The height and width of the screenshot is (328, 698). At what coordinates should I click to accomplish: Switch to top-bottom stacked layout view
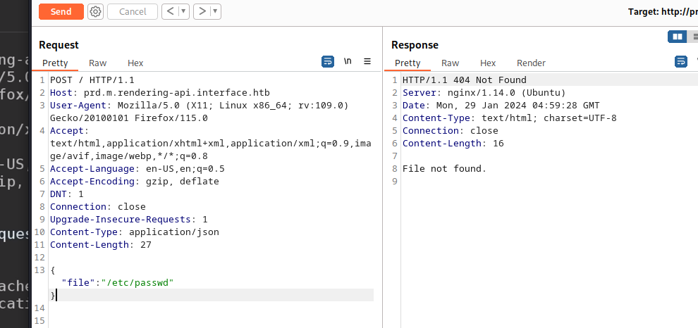[694, 37]
